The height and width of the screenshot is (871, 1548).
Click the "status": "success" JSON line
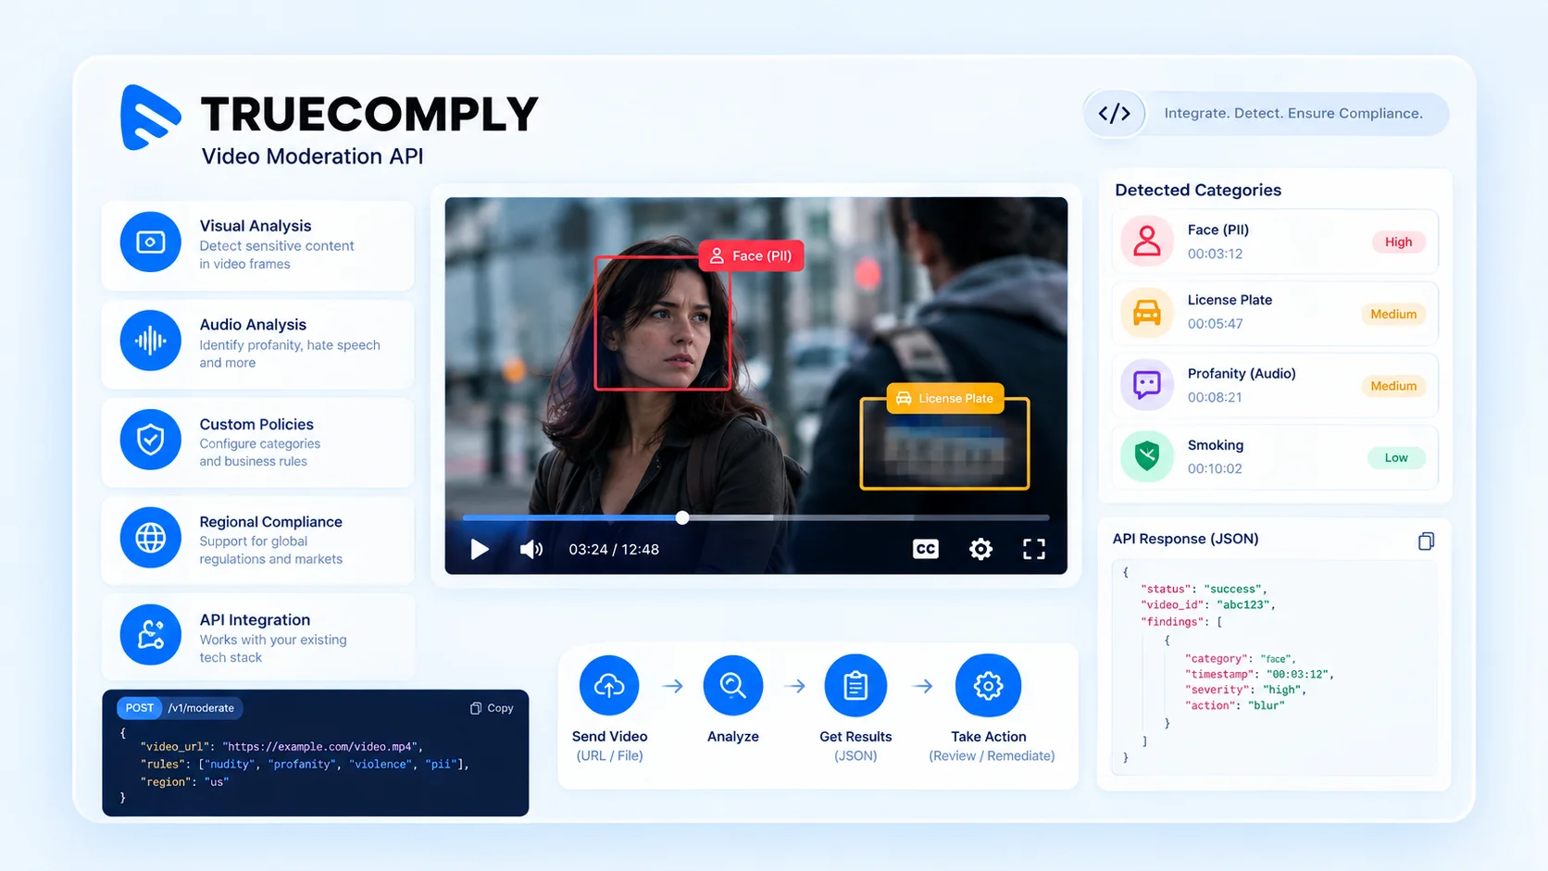pyautogui.click(x=1204, y=589)
